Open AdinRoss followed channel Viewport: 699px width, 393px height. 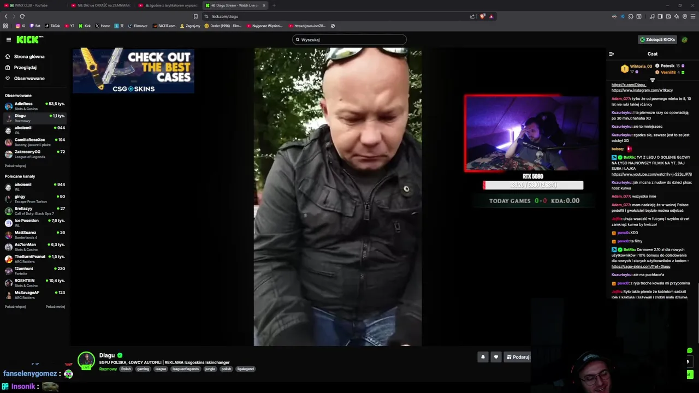pos(34,105)
